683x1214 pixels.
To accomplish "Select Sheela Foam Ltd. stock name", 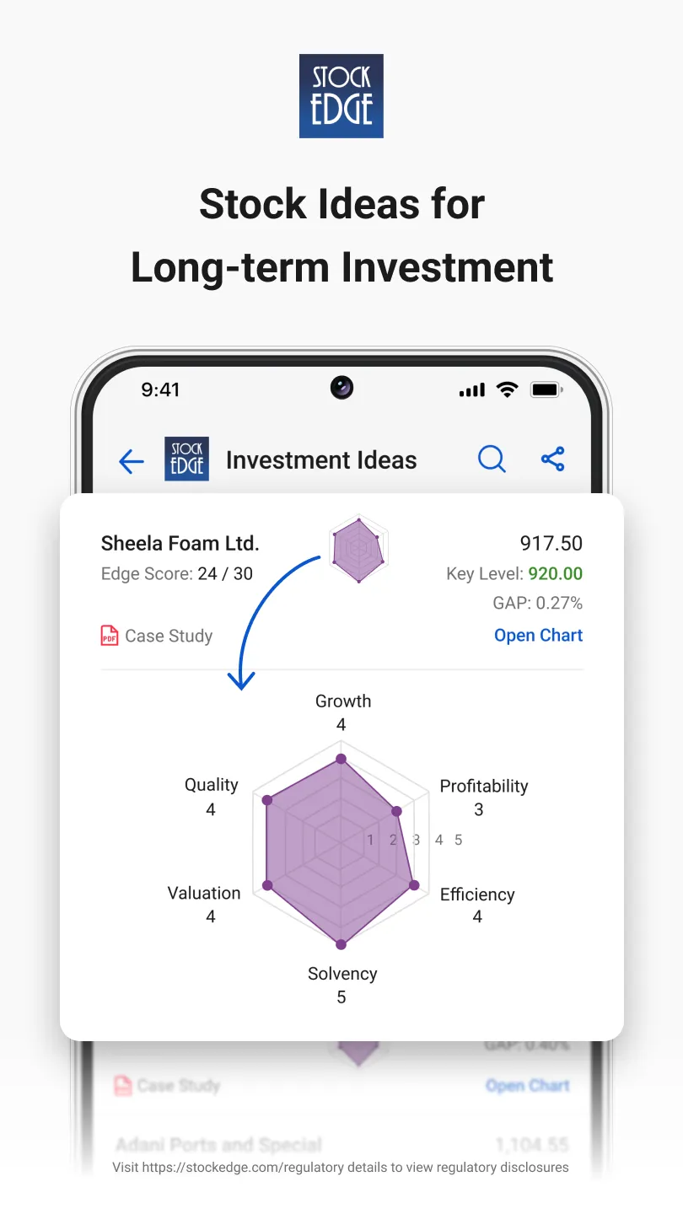I will click(x=180, y=543).
